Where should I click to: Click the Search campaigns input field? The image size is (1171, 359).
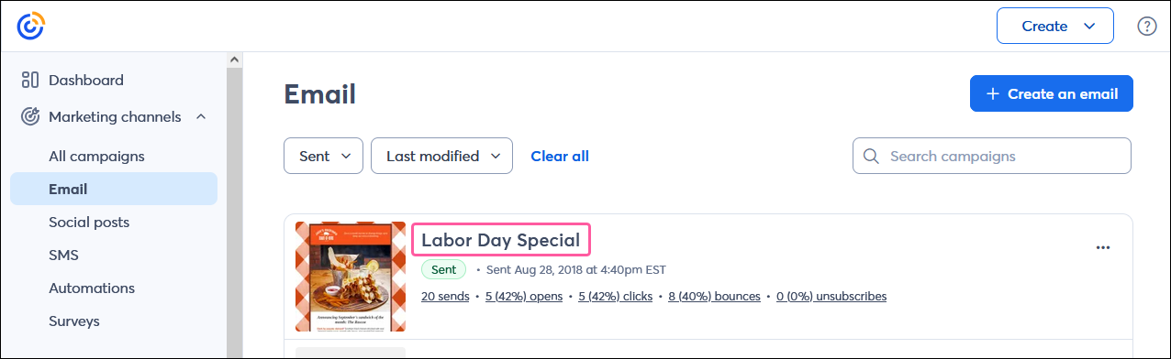tap(992, 156)
